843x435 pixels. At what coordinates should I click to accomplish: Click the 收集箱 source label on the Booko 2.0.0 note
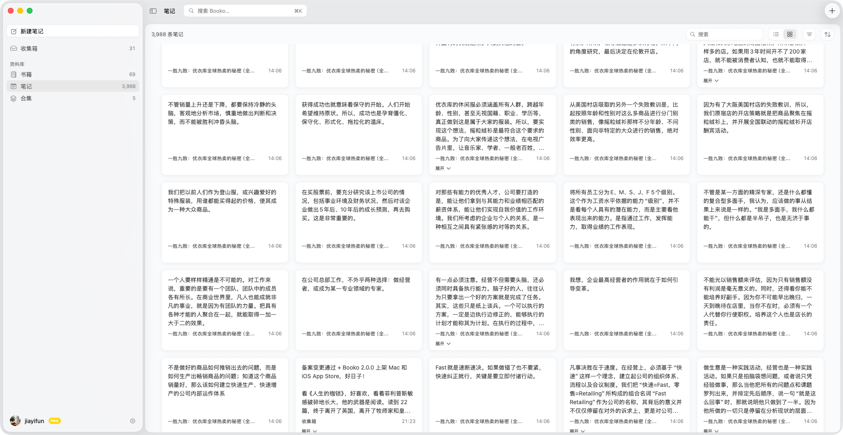point(309,421)
